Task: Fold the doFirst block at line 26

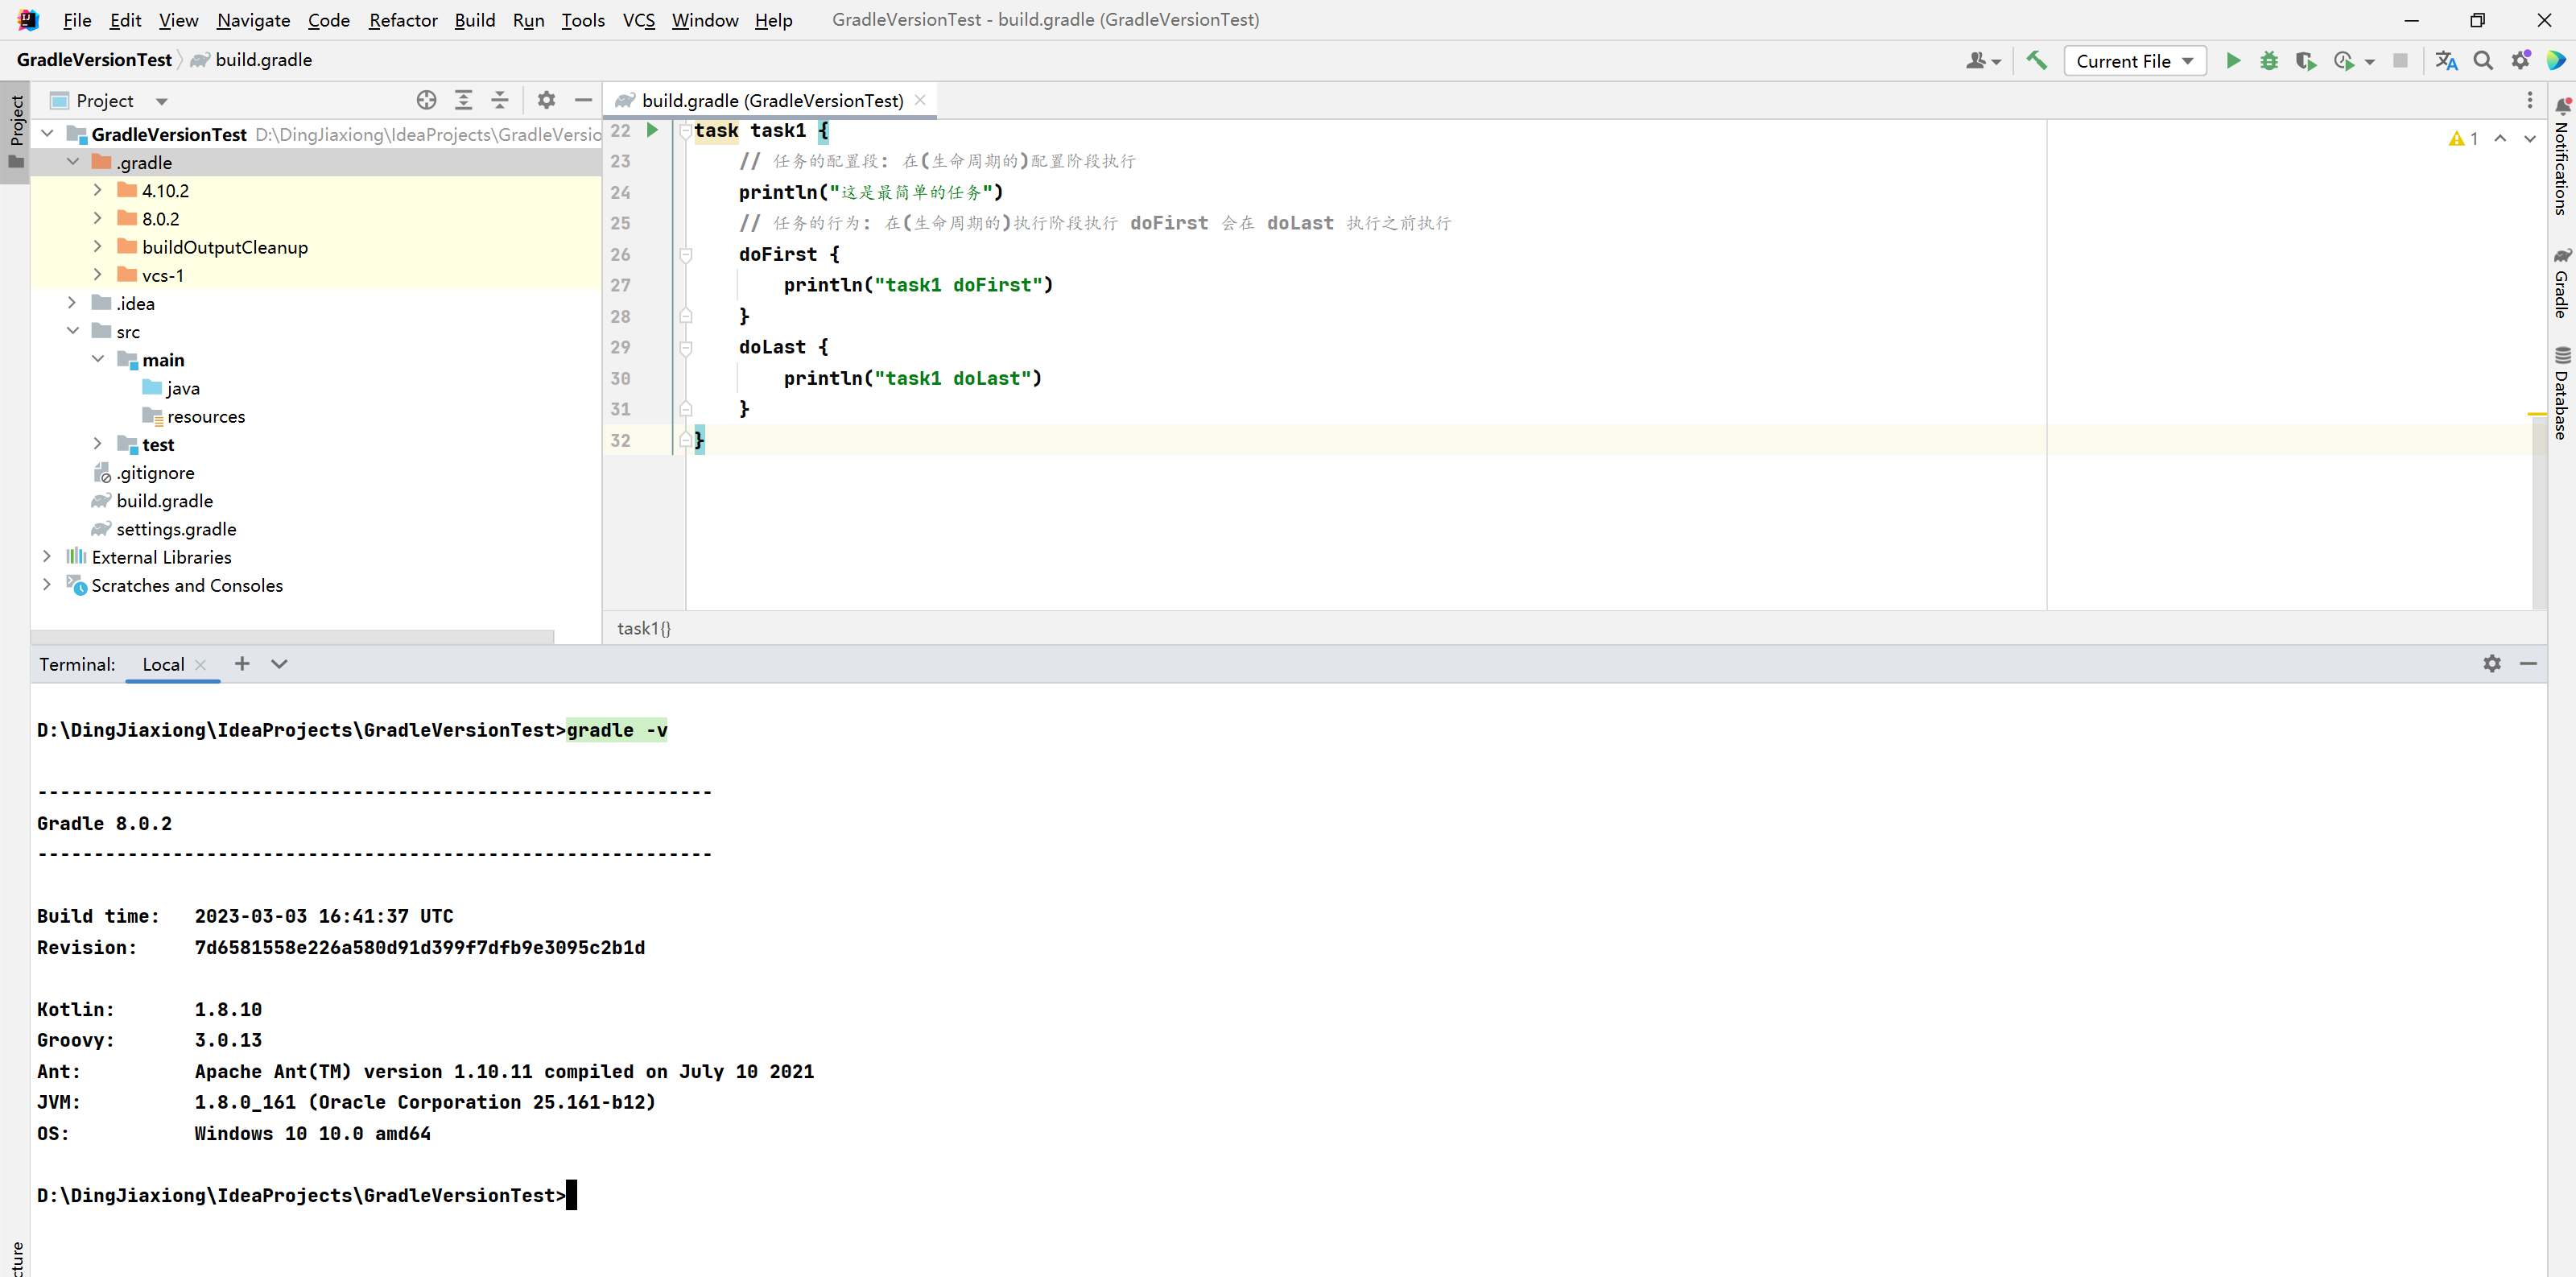Action: click(686, 255)
